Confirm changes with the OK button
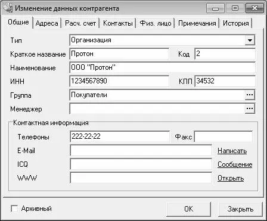Image resolution: width=267 pixels, height=221 pixels. (188, 209)
